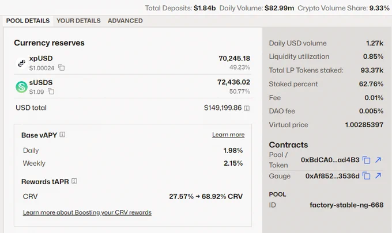Screen dimensions: 392x233
Task: Copy the sUSDS token address
Action: [x=51, y=91]
